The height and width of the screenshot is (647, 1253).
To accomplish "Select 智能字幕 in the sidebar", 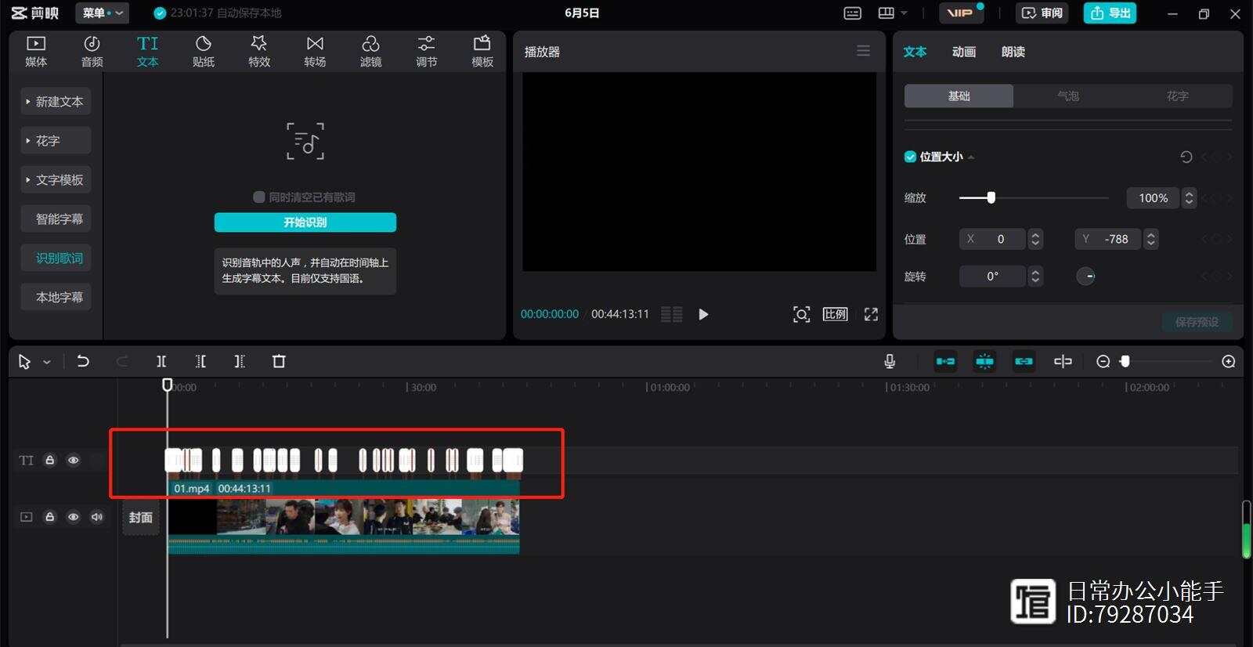I will [56, 219].
